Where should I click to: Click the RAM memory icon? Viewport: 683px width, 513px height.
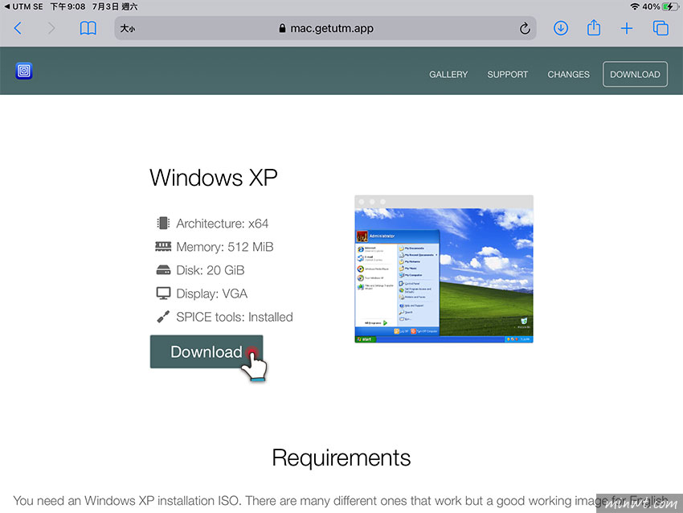[x=163, y=247]
